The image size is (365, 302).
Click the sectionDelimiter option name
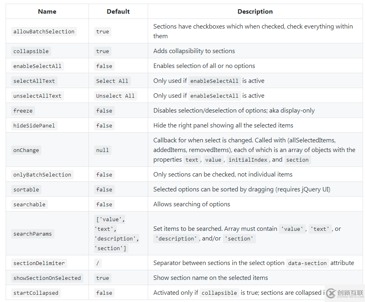[39, 263]
